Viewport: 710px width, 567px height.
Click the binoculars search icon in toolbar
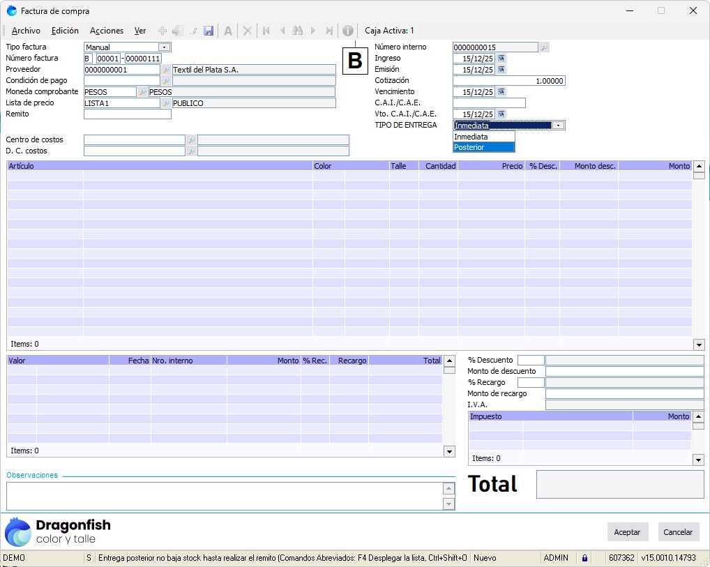coord(297,31)
